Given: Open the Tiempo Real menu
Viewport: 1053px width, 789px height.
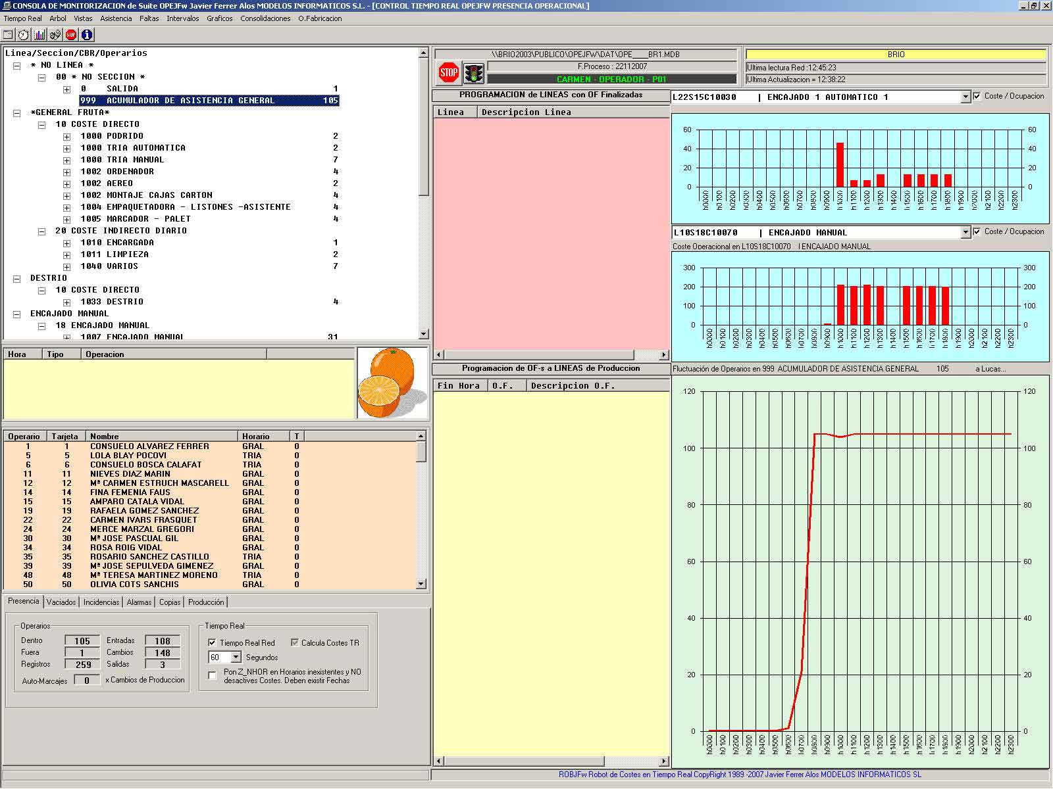Looking at the screenshot, I should pos(23,18).
